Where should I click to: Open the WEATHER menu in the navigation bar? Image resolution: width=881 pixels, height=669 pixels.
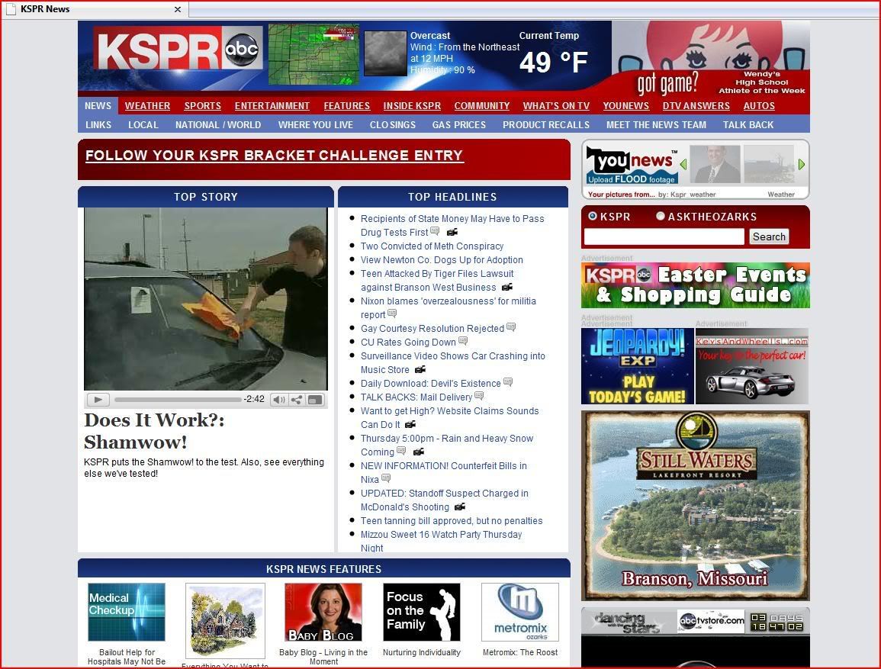pos(147,106)
